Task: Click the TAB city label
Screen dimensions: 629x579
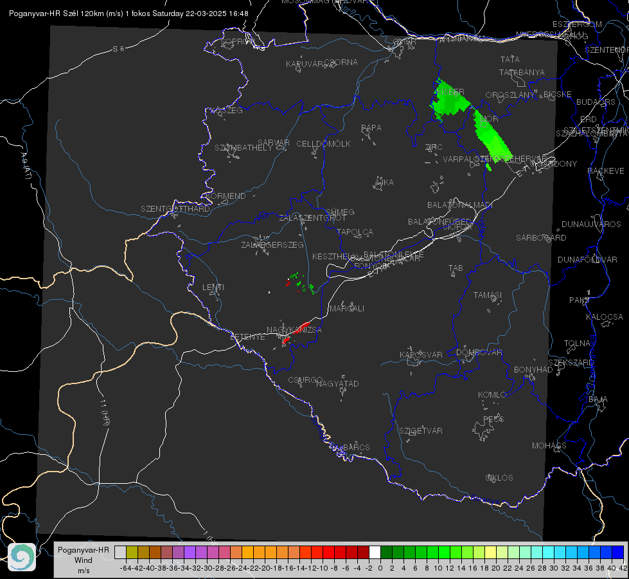Action: (x=456, y=268)
